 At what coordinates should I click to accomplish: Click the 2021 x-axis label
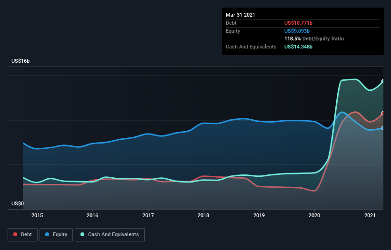(x=370, y=215)
